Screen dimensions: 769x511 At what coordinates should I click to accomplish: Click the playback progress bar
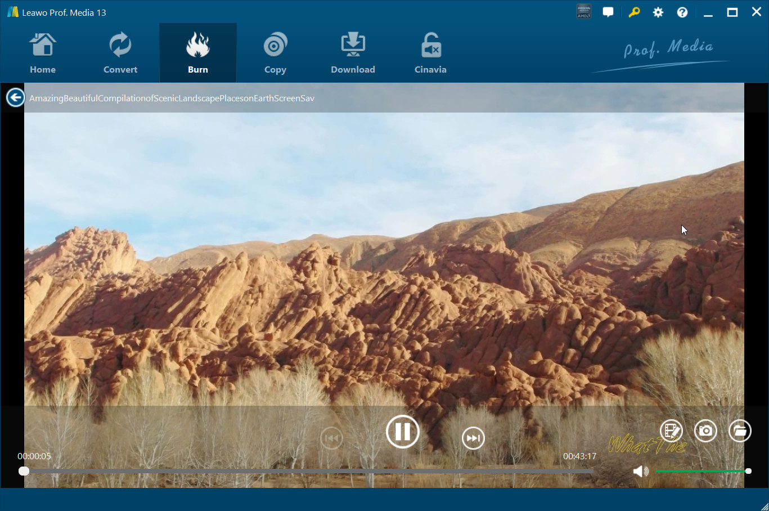tap(308, 471)
